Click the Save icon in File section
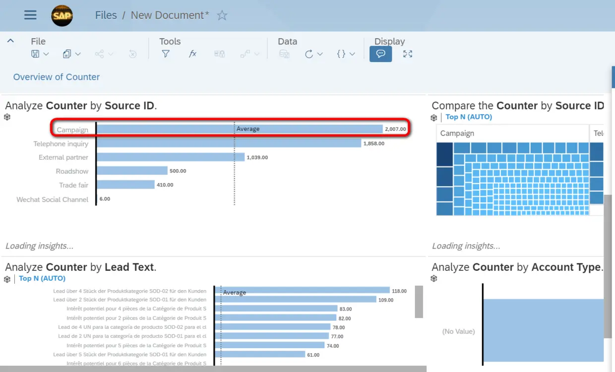This screenshot has width=615, height=372. (36, 54)
